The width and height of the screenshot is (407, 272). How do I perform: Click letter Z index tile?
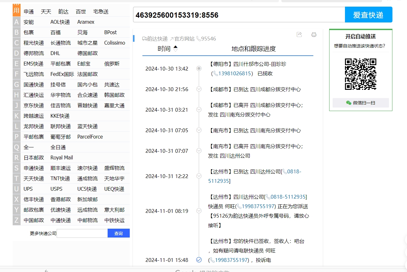pos(16,220)
